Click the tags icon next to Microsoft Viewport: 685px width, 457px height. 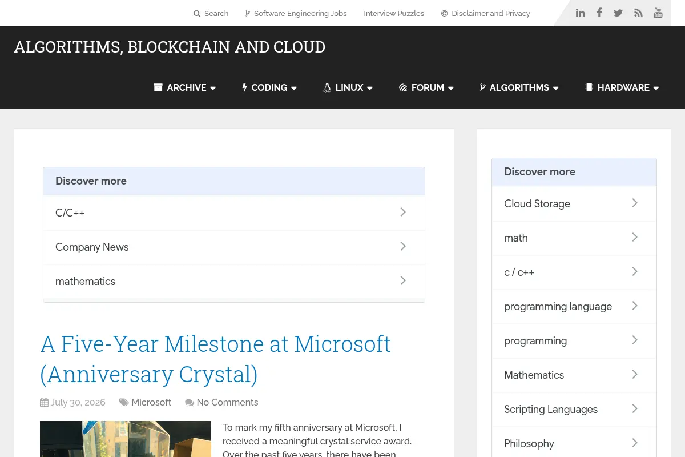click(x=124, y=402)
